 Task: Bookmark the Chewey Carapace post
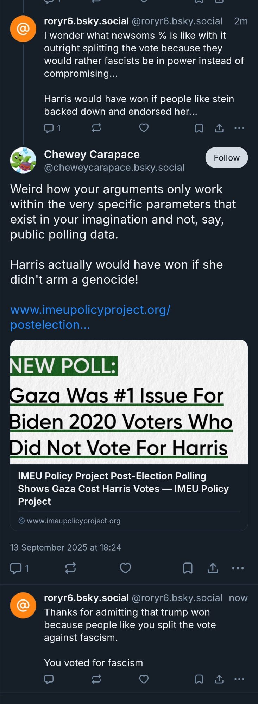coord(188,568)
